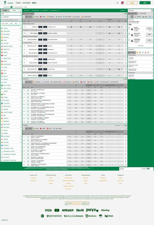Open the UK flag language selector

122,3
